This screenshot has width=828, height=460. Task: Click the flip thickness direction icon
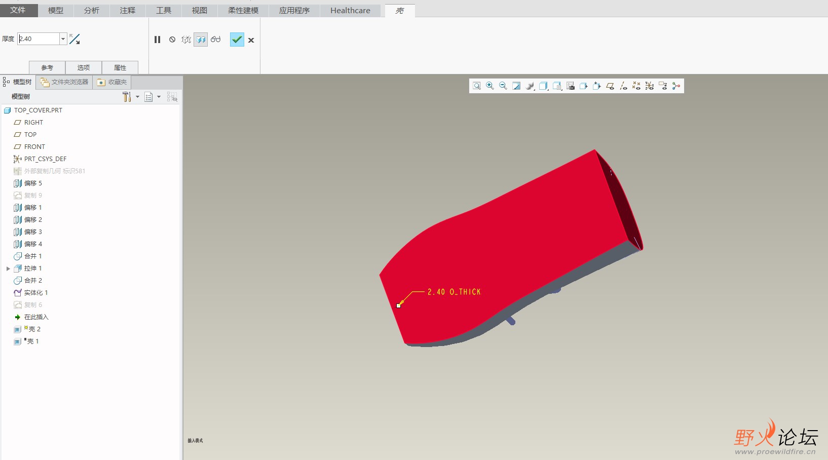pyautogui.click(x=74, y=39)
